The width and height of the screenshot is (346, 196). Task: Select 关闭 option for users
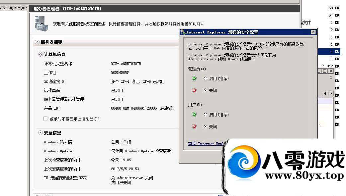coord(206,126)
